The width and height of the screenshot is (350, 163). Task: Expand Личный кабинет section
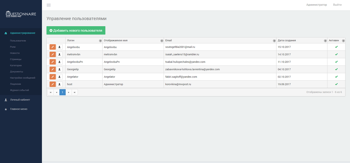pyautogui.click(x=20, y=100)
